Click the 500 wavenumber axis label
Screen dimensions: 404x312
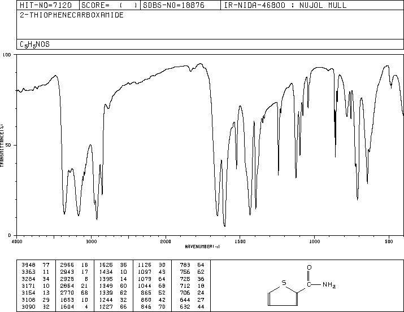coord(389,241)
